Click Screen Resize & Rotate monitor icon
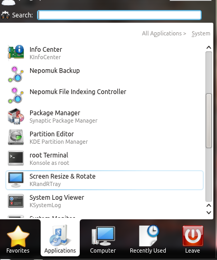 point(16,180)
